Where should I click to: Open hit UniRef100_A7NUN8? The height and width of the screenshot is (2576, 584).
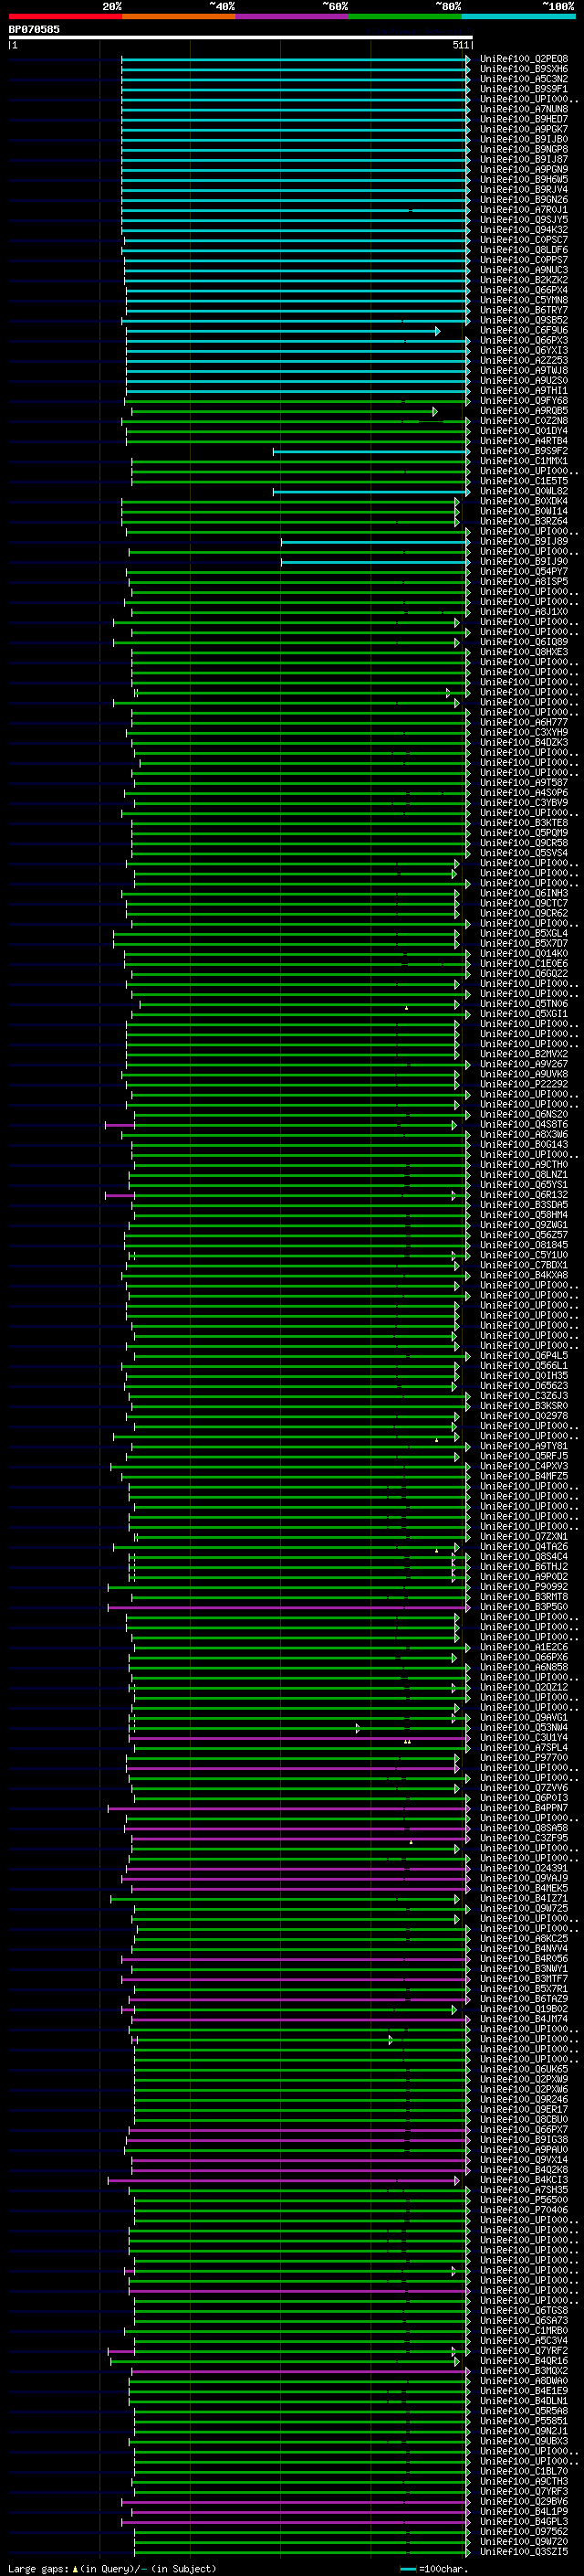tap(524, 109)
